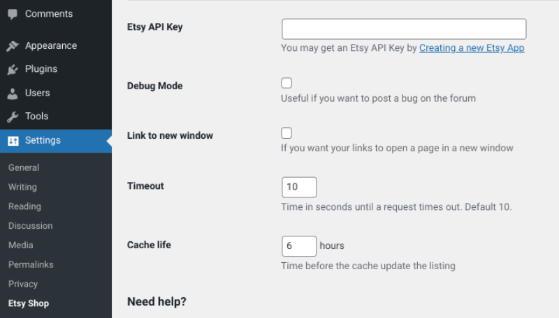The height and width of the screenshot is (318, 559).
Task: Click the Comments speech bubble icon
Action: 13,14
